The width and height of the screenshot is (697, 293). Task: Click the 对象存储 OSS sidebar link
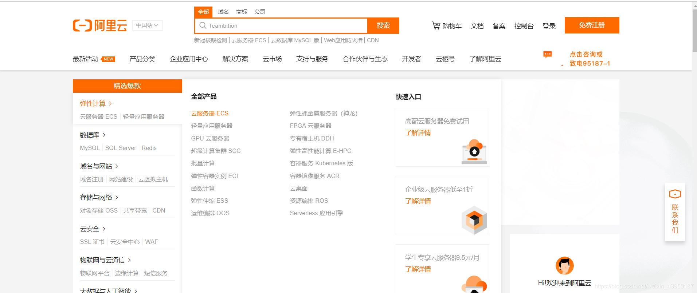coord(99,211)
